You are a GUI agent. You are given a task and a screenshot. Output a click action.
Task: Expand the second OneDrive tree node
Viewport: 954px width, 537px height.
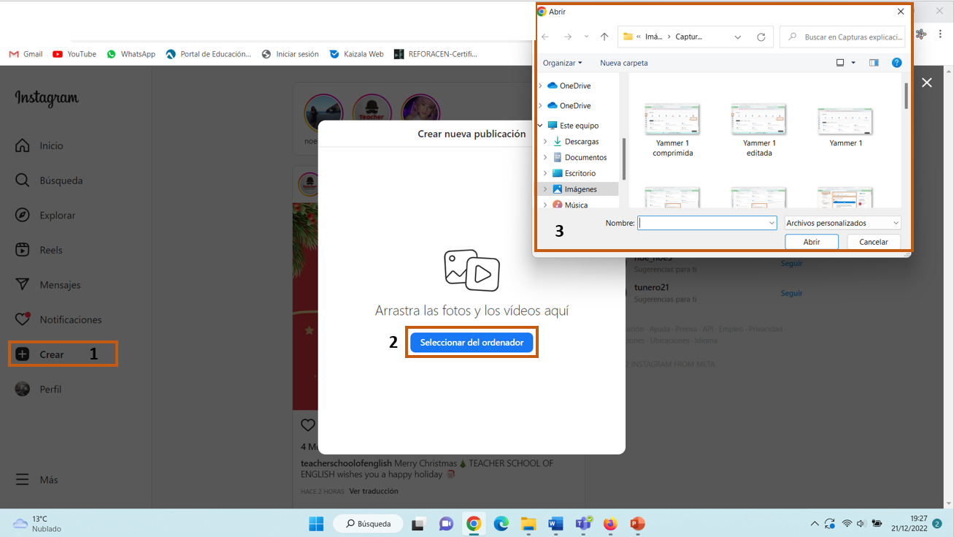[541, 105]
